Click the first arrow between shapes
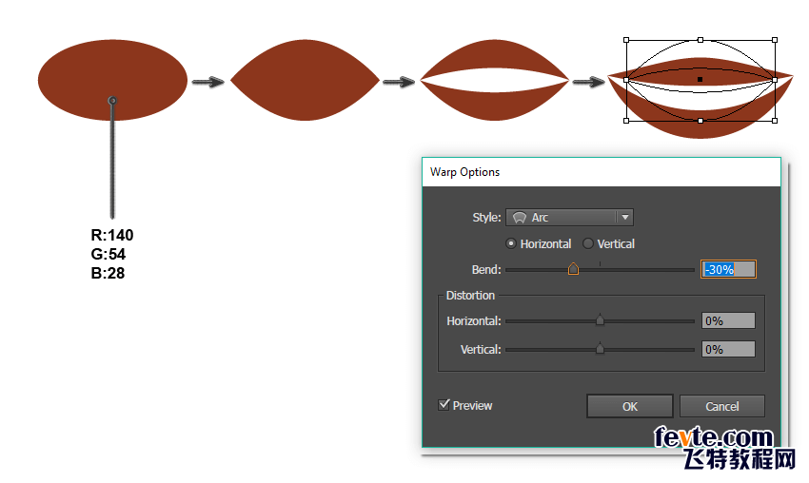Image resolution: width=809 pixels, height=483 pixels. coord(208,82)
